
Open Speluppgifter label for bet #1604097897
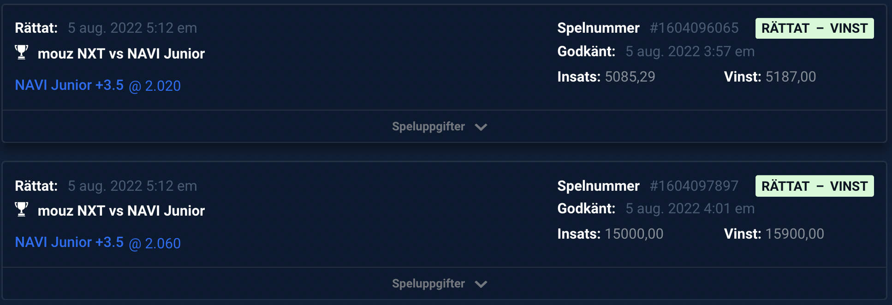click(x=428, y=284)
